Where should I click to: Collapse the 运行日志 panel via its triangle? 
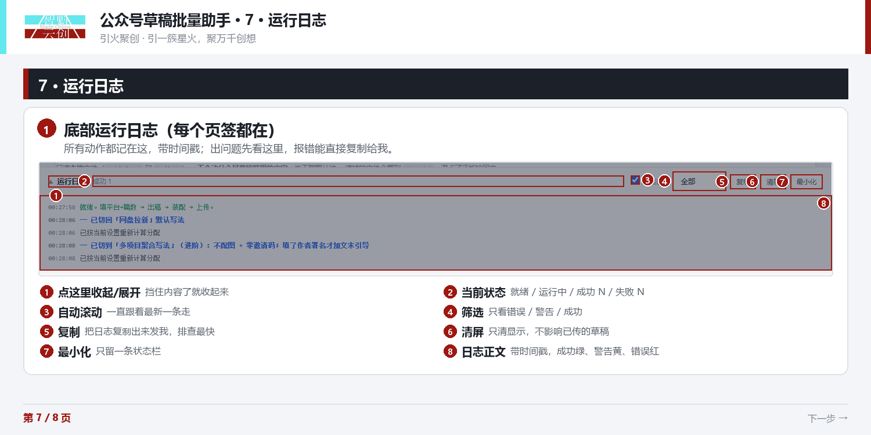tap(51, 182)
